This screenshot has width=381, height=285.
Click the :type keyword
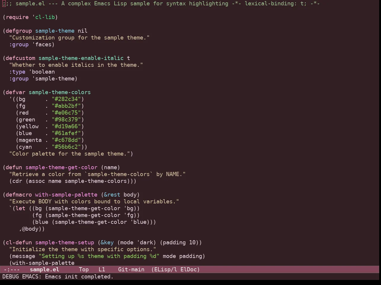(17, 72)
